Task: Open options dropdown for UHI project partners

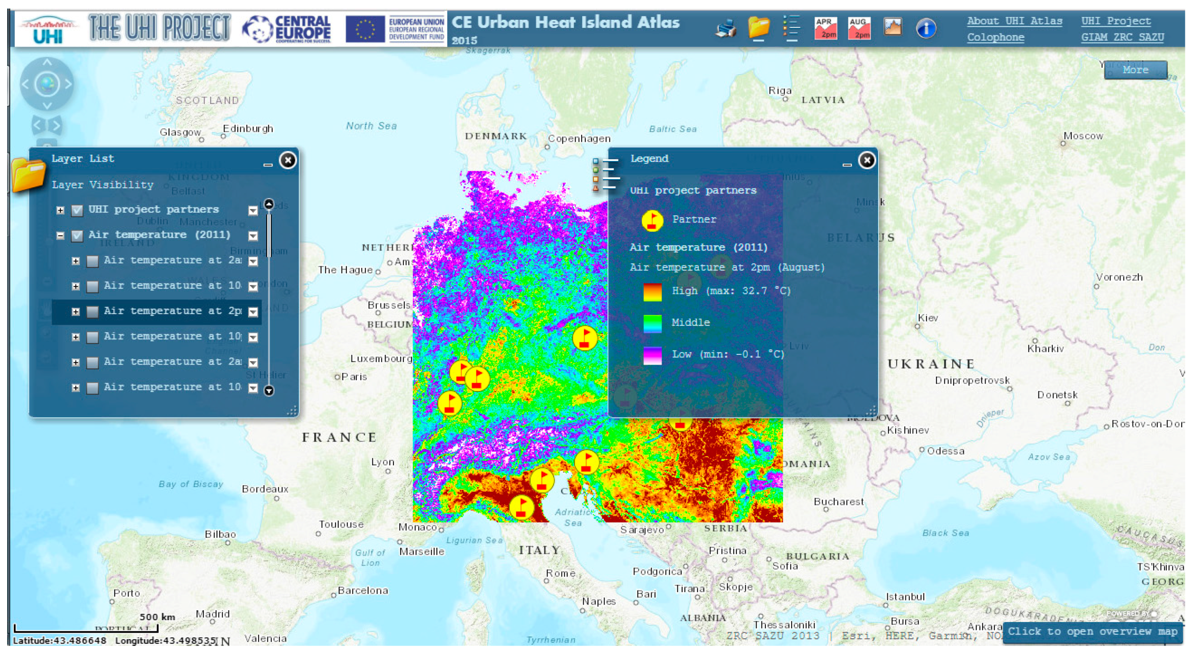Action: [253, 211]
